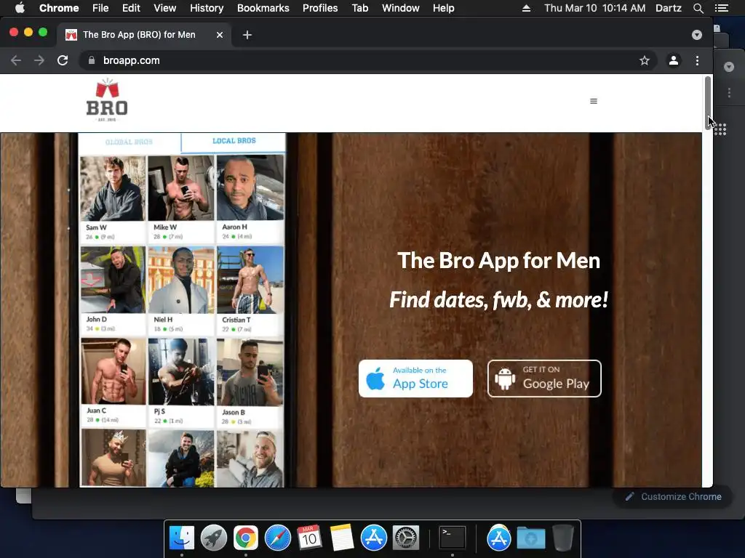This screenshot has width=745, height=558.
Task: Open the Edit menu
Action: tap(131, 8)
